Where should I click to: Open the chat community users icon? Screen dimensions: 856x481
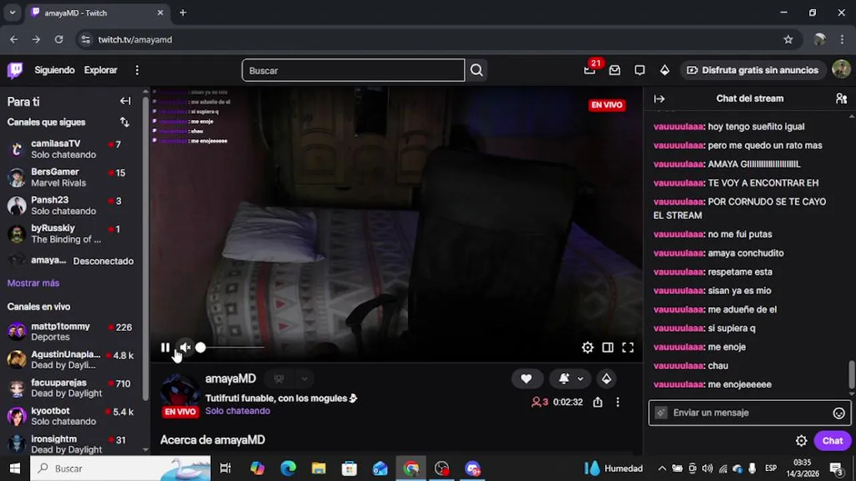(x=841, y=98)
